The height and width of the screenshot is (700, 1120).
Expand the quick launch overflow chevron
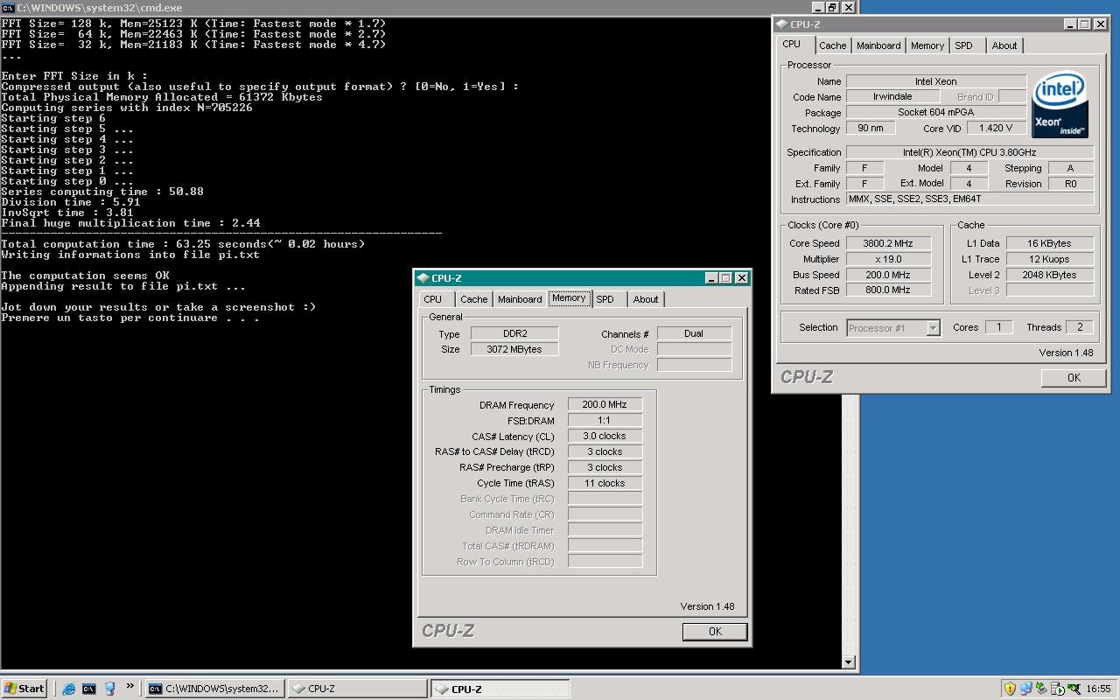point(130,686)
